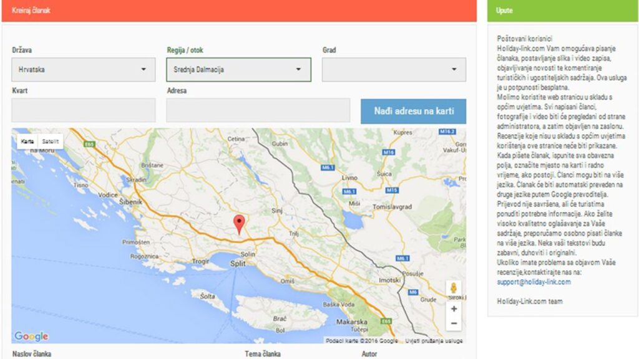
Task: Open the empty Grad dropdown
Action: 394,70
